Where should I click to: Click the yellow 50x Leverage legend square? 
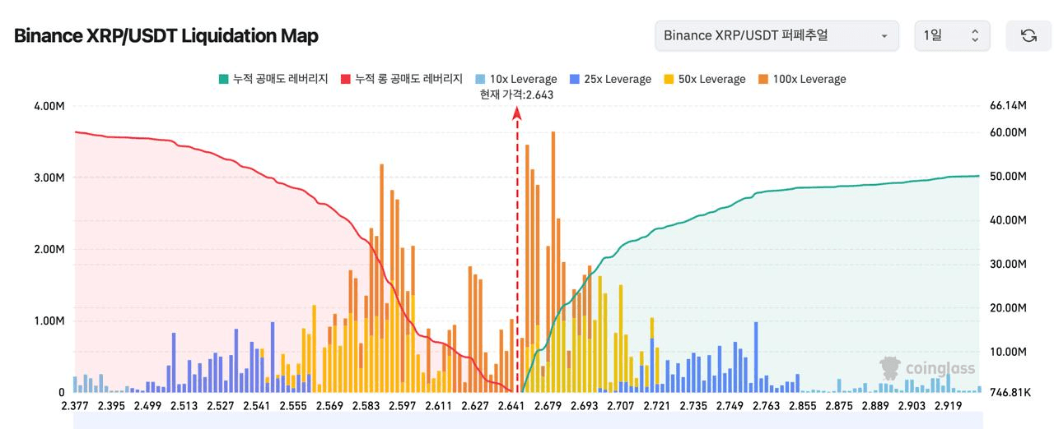coord(669,79)
